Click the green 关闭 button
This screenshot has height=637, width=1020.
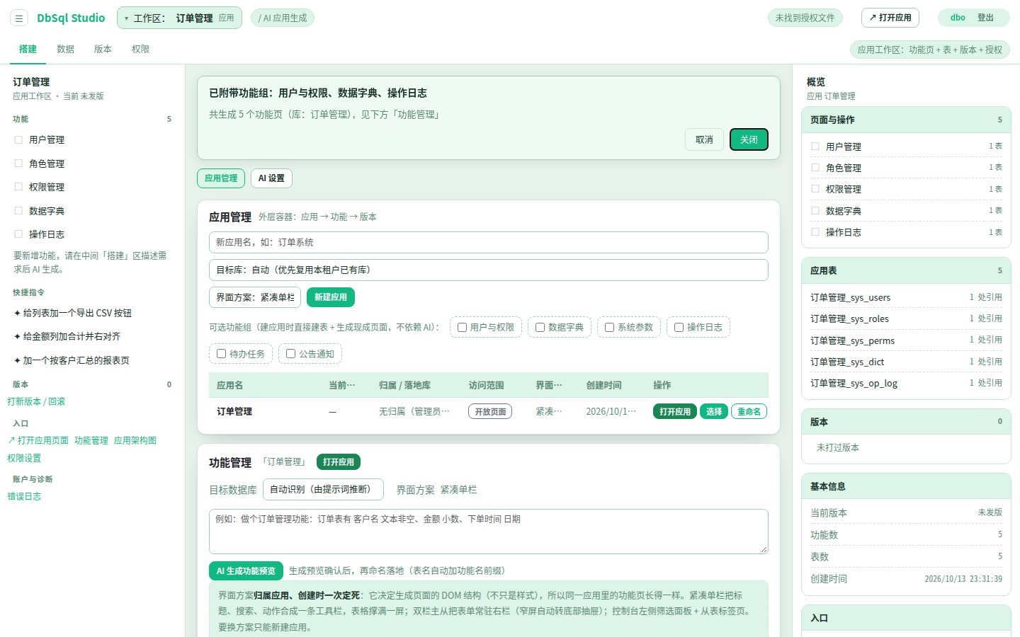point(749,139)
